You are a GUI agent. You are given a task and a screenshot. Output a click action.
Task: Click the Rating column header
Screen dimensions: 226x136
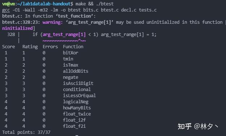[x=30, y=47]
